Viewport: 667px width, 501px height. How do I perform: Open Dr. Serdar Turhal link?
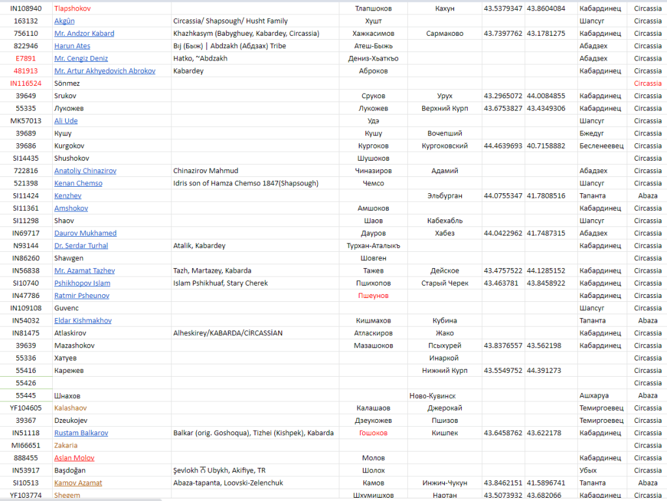(81, 245)
